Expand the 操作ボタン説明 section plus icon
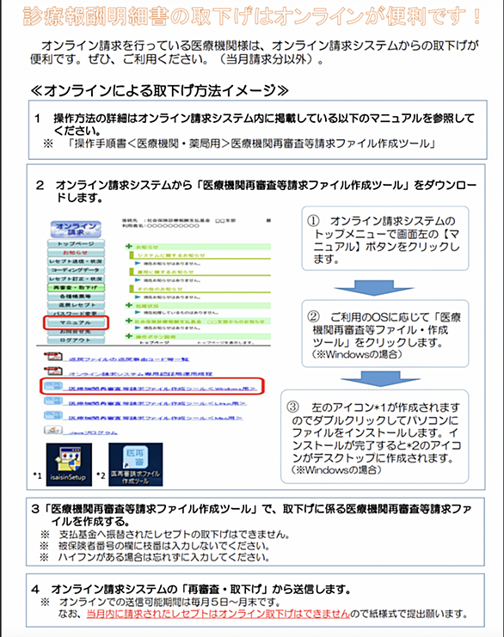Viewport: 504px width, 637px height. pos(129,336)
